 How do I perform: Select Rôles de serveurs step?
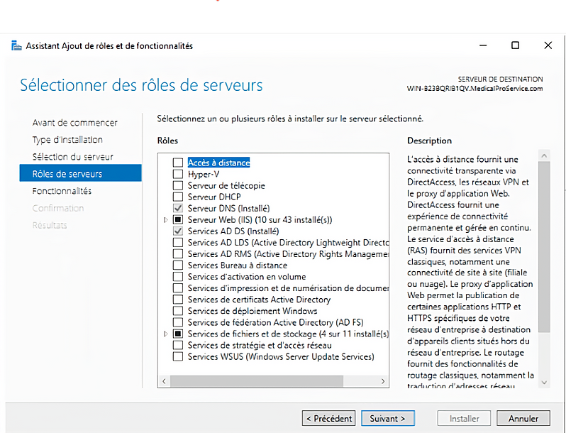[80, 173]
